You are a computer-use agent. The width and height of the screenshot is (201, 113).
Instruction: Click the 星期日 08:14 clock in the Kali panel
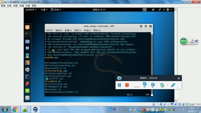(x=99, y=10)
